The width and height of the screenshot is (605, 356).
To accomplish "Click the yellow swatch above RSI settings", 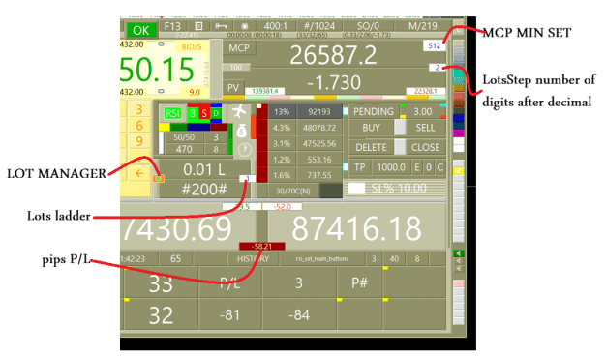I will pyautogui.click(x=165, y=127).
